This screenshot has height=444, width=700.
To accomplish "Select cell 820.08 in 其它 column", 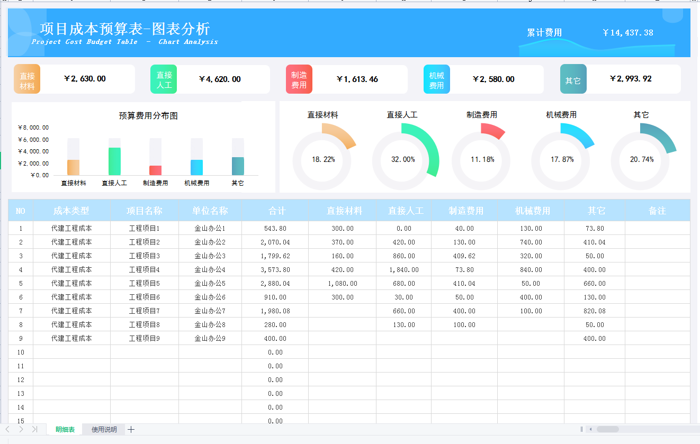I will tap(595, 311).
